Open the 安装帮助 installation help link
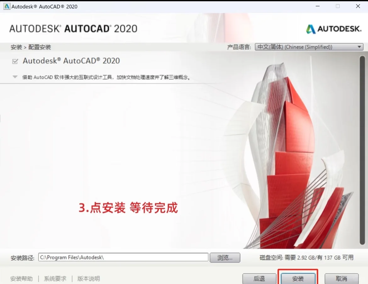Viewport: 368px width, 284px height. point(21,278)
